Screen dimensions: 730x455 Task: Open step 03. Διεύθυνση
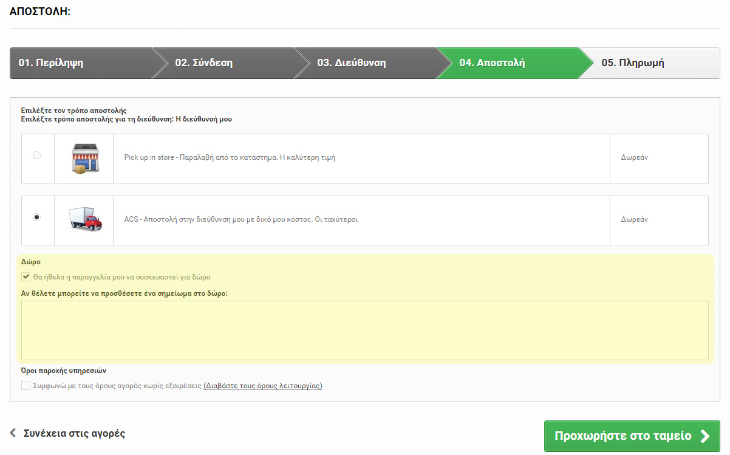[x=366, y=63]
